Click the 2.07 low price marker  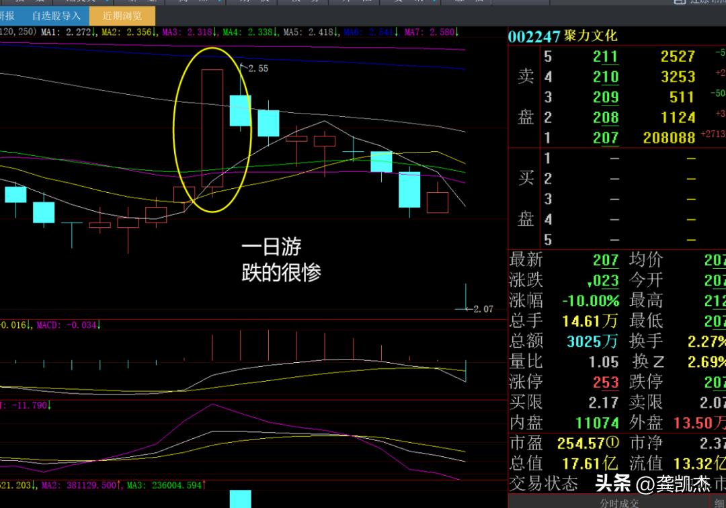pos(483,309)
